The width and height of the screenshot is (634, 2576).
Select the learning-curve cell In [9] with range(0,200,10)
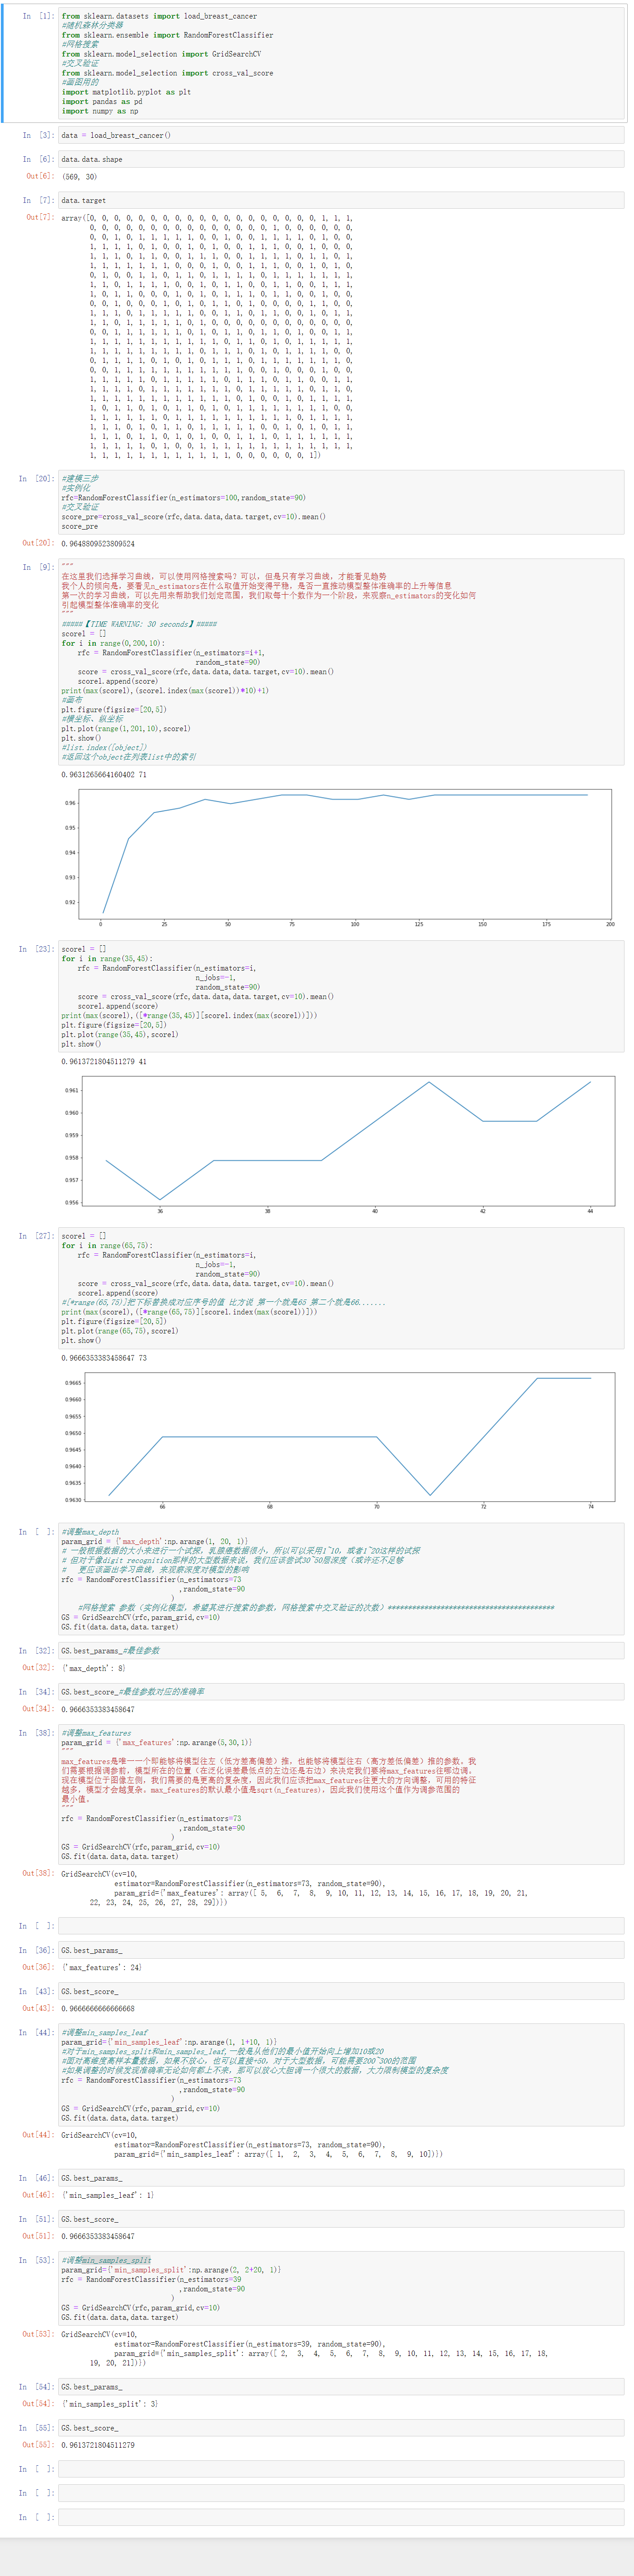[x=341, y=662]
